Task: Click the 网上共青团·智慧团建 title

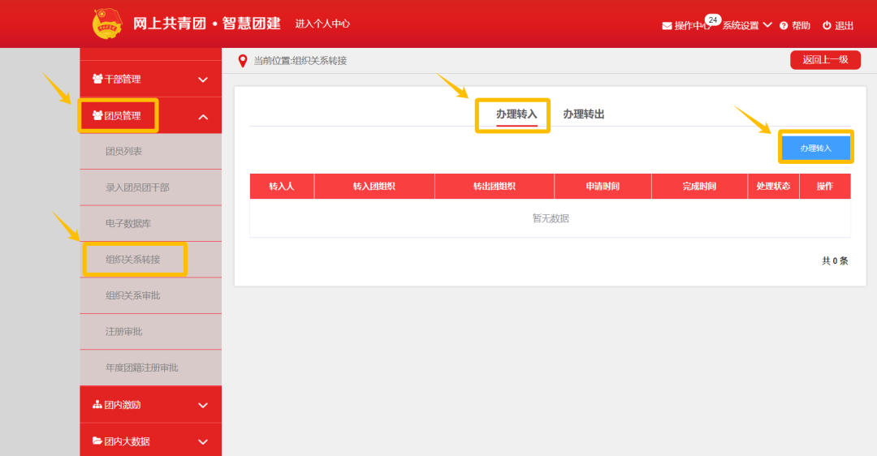Action: click(x=207, y=24)
